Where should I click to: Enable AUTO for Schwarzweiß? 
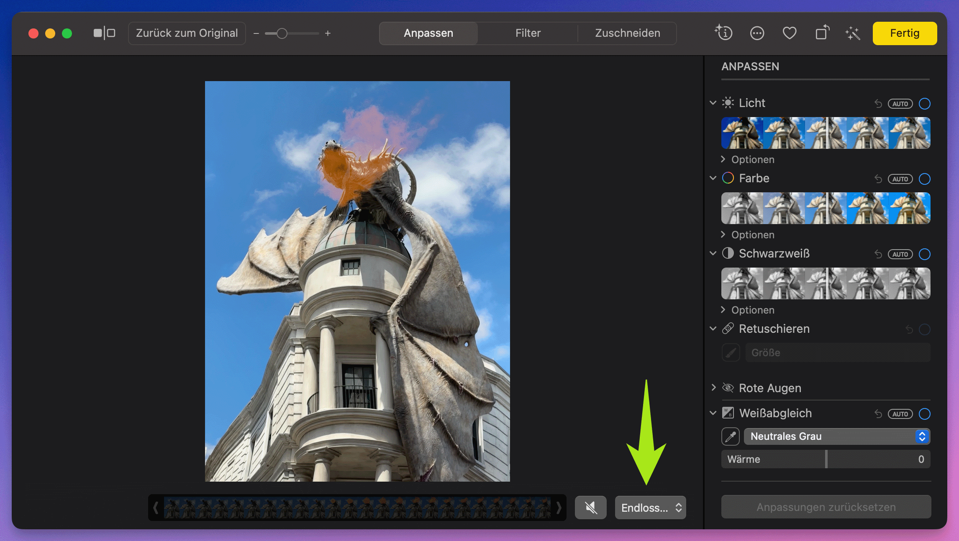click(900, 254)
